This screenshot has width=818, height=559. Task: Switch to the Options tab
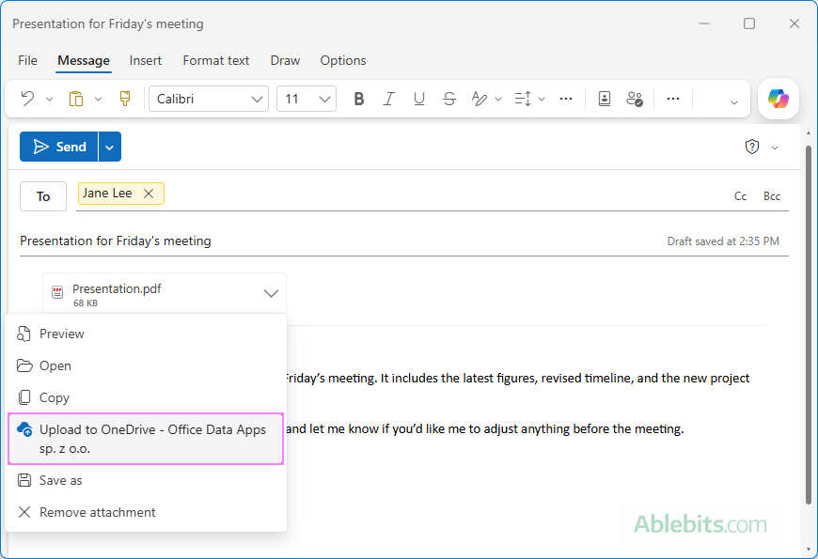coord(343,60)
